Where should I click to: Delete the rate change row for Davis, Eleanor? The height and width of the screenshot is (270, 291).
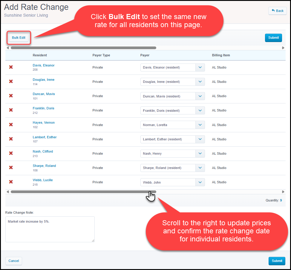(x=11, y=67)
